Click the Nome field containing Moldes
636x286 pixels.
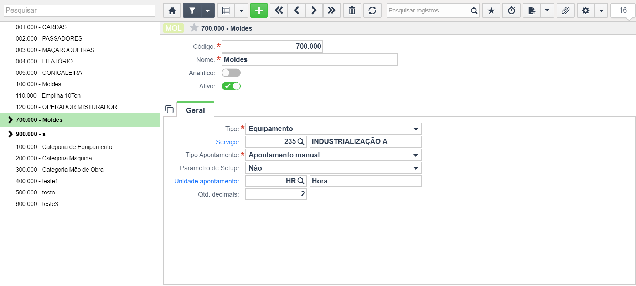[310, 59]
